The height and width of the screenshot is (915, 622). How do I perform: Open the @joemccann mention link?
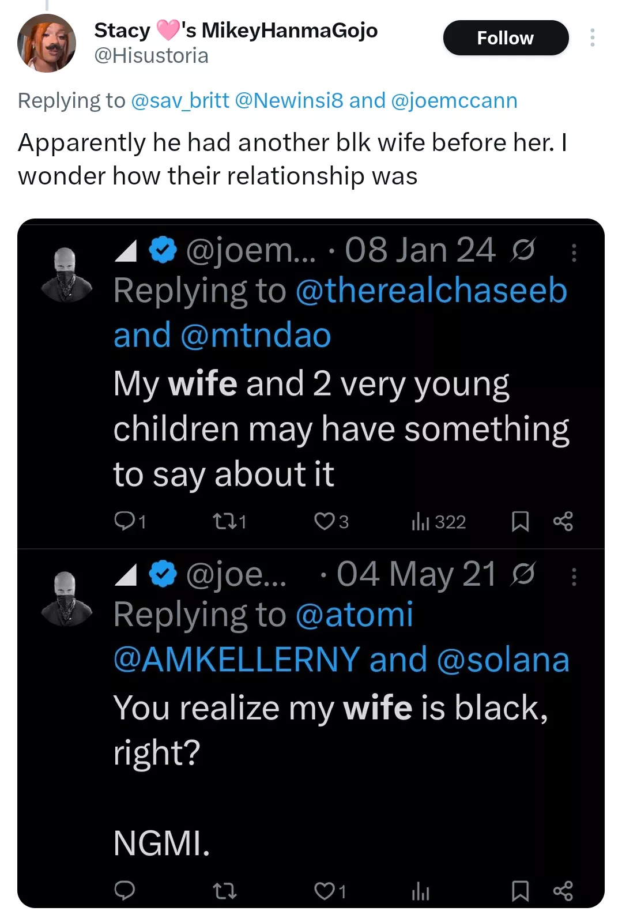454,100
